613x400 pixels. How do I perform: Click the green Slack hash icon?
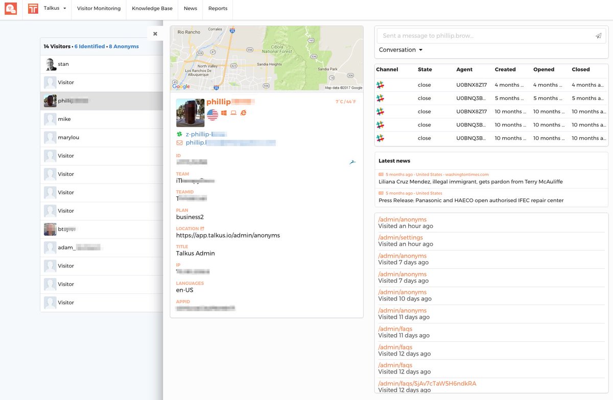[179, 134]
